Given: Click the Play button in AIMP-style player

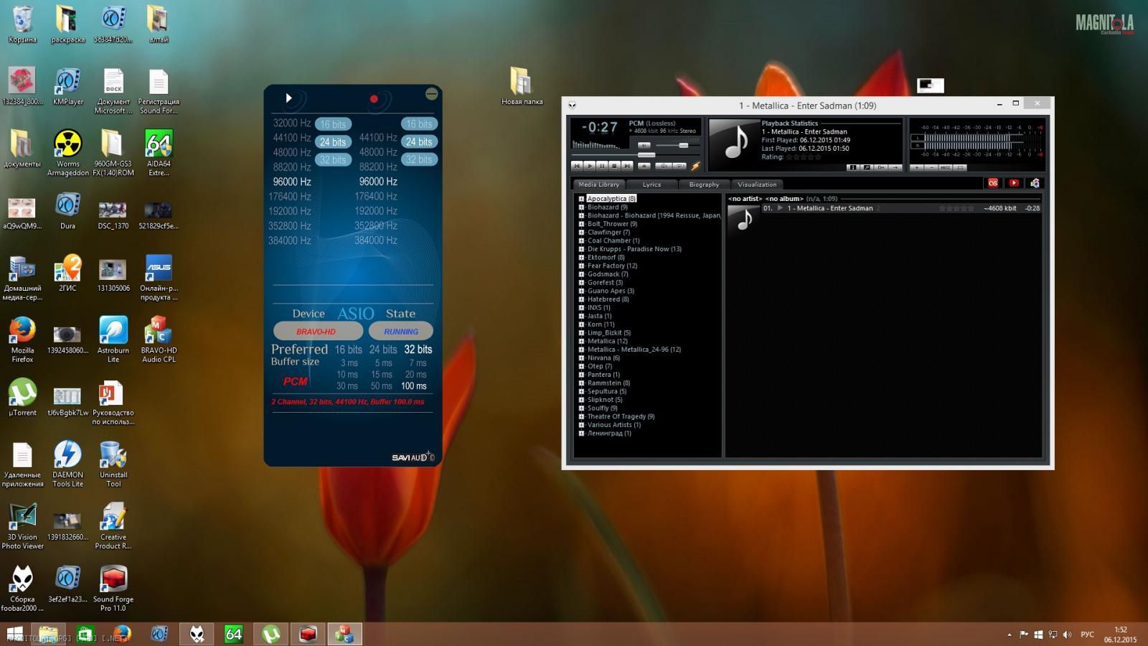Looking at the screenshot, I should (590, 166).
